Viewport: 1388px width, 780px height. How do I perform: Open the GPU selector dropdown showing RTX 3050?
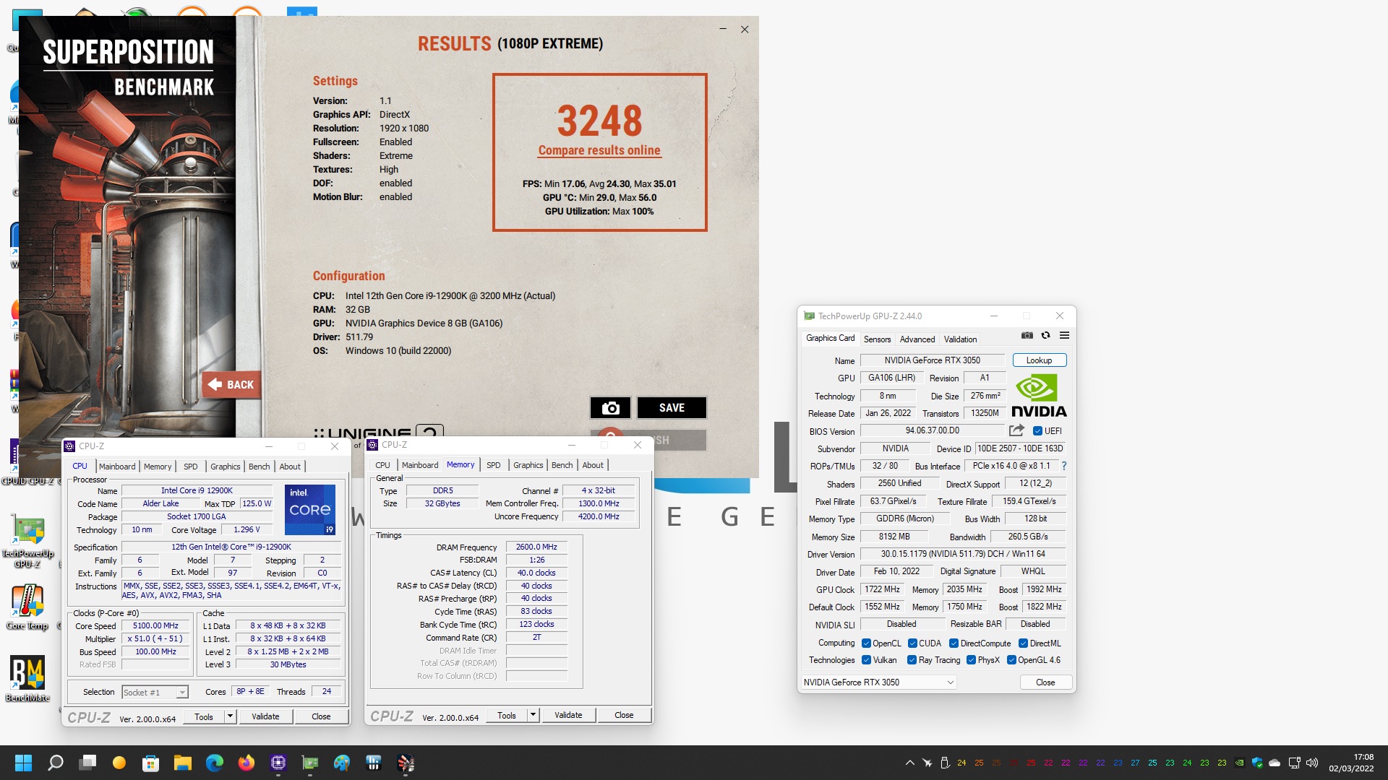[878, 682]
